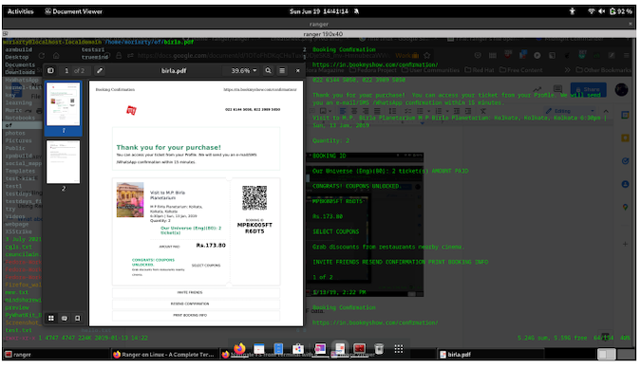Click the accessibility icon in top bar
This screenshot has width=641, height=369.
pos(573,11)
